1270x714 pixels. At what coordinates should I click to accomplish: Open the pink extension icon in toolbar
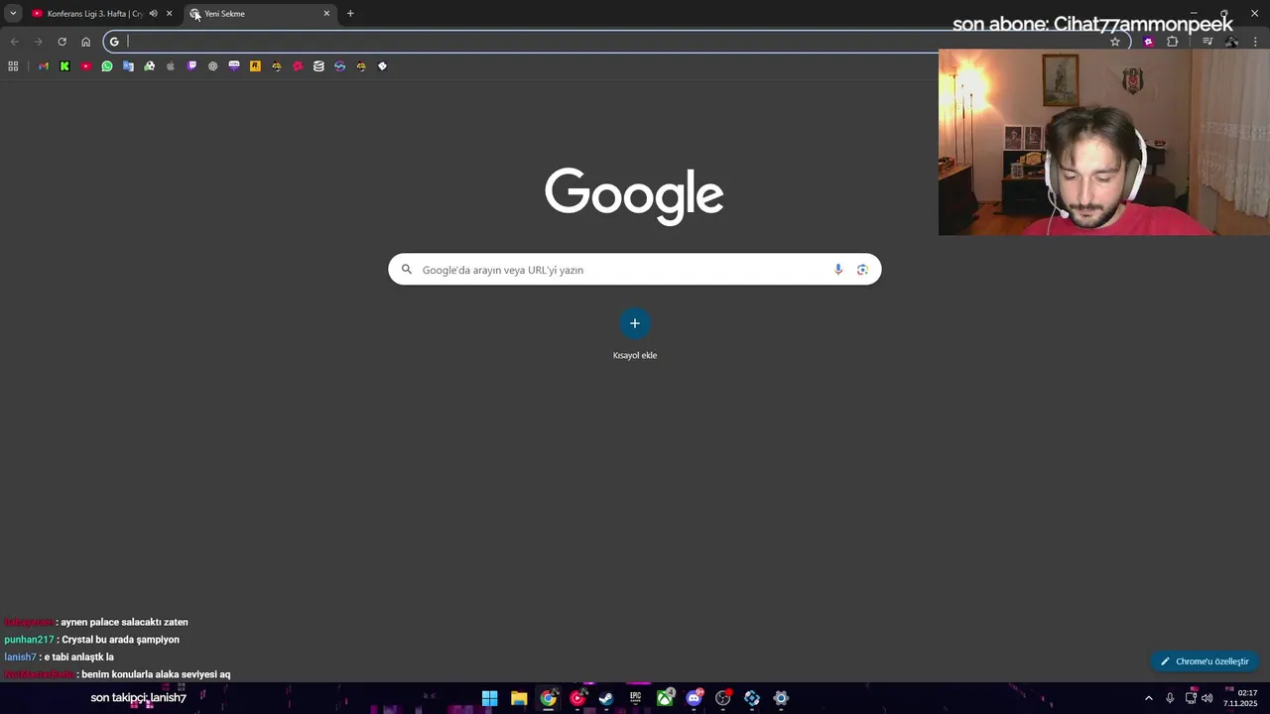coord(1148,42)
